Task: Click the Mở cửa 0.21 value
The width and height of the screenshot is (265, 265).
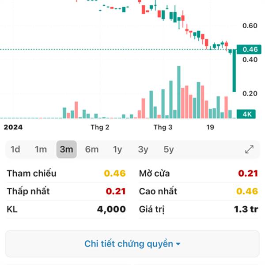Action: coord(248,173)
